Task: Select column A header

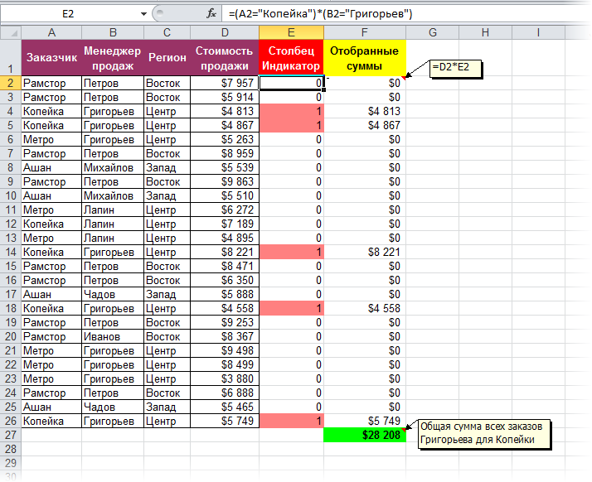Action: click(x=51, y=32)
